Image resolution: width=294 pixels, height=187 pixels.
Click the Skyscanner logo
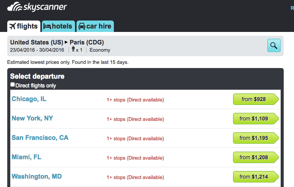pos(37,7)
